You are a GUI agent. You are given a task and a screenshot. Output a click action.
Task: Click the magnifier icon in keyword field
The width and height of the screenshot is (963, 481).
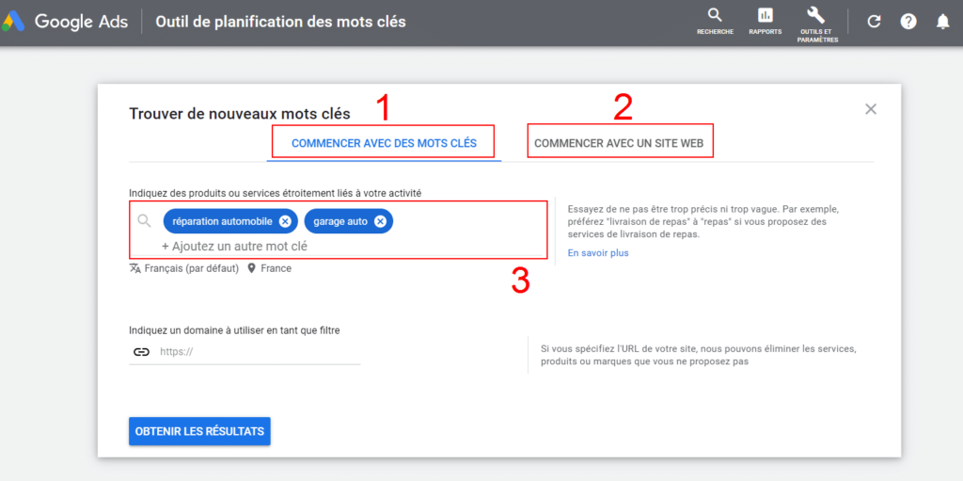pyautogui.click(x=144, y=221)
